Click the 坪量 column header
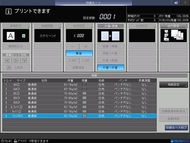The image size is (190, 143). [x=70, y=80]
